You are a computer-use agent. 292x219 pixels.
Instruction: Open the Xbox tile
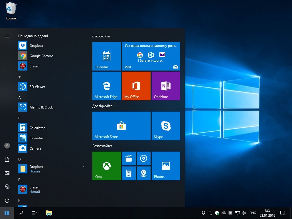click(107, 166)
